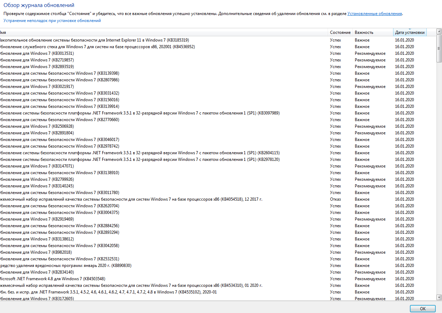
Task: Select Microsoft .NET Framework 4.8 KB4503548 row
Action: pyautogui.click(x=218, y=279)
